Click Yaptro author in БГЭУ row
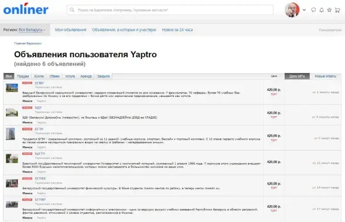Image resolution: width=345 pixels, height=222 pixels. click(41, 147)
